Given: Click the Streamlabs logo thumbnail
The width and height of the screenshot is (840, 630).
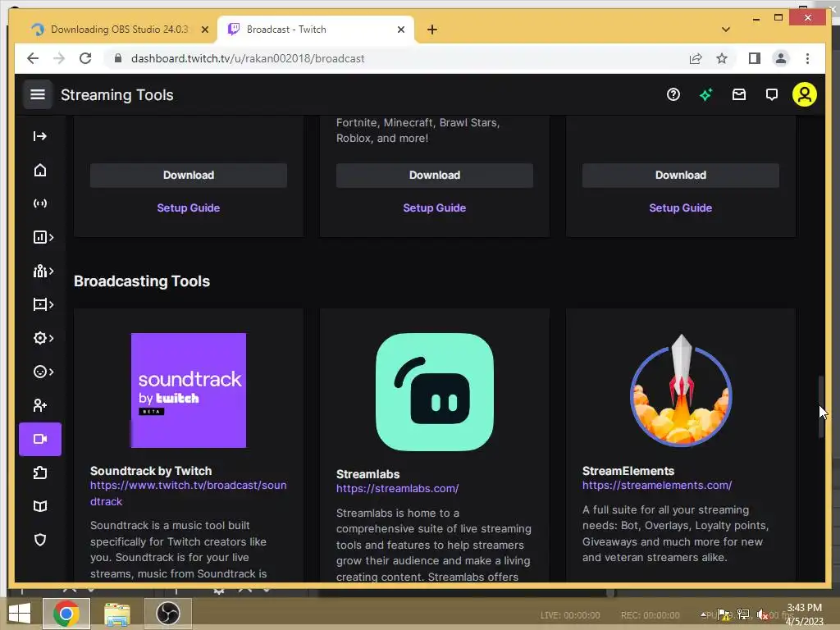Looking at the screenshot, I should click(435, 392).
